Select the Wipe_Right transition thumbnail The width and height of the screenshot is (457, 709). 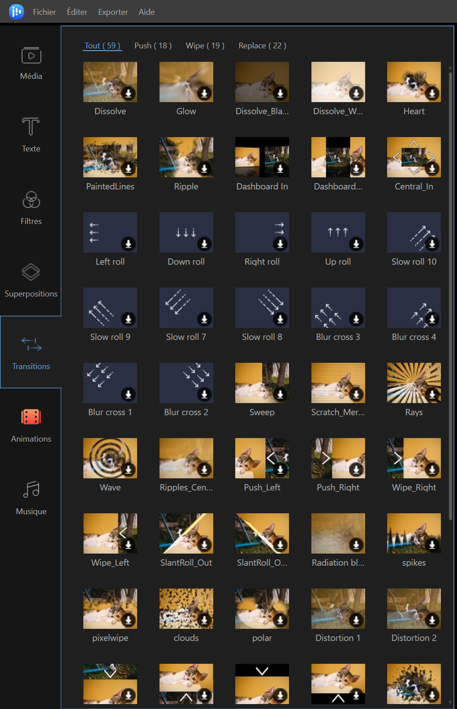(414, 458)
